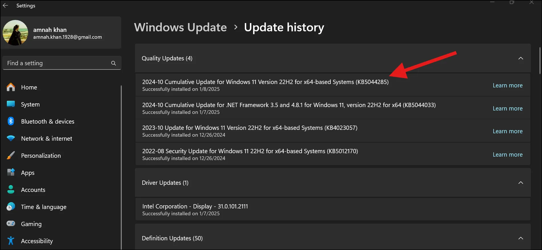This screenshot has width=542, height=250.
Task: Select the Apps sidebar icon
Action: pos(11,173)
